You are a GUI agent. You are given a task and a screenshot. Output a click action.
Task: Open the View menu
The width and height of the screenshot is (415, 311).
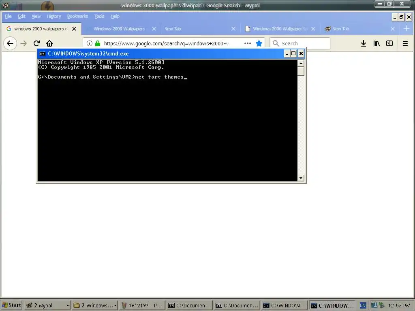click(x=36, y=16)
